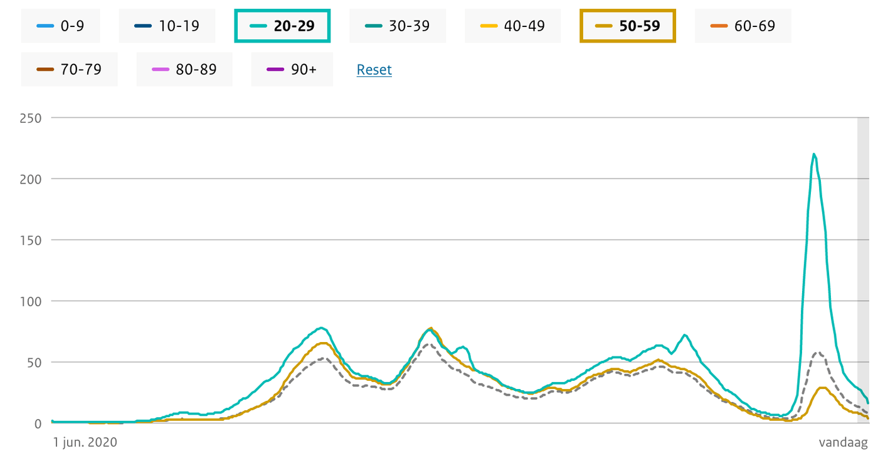Enable the 80-89 age group series

click(184, 70)
